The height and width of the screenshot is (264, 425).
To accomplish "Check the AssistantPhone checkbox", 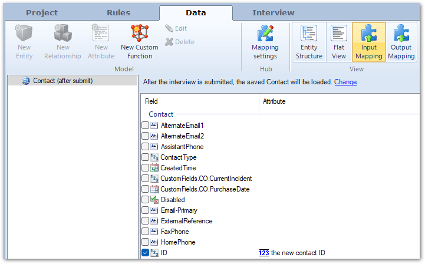I will [145, 147].
